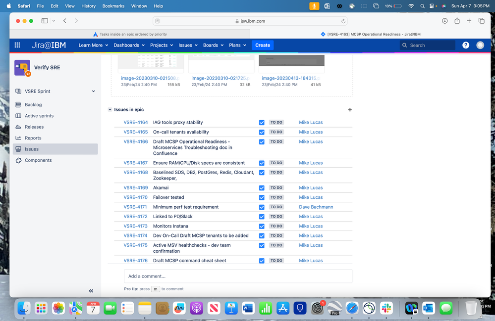Toggle the checkbox for VSRE-4170 Failover tested
The image size is (495, 321).
click(x=262, y=197)
